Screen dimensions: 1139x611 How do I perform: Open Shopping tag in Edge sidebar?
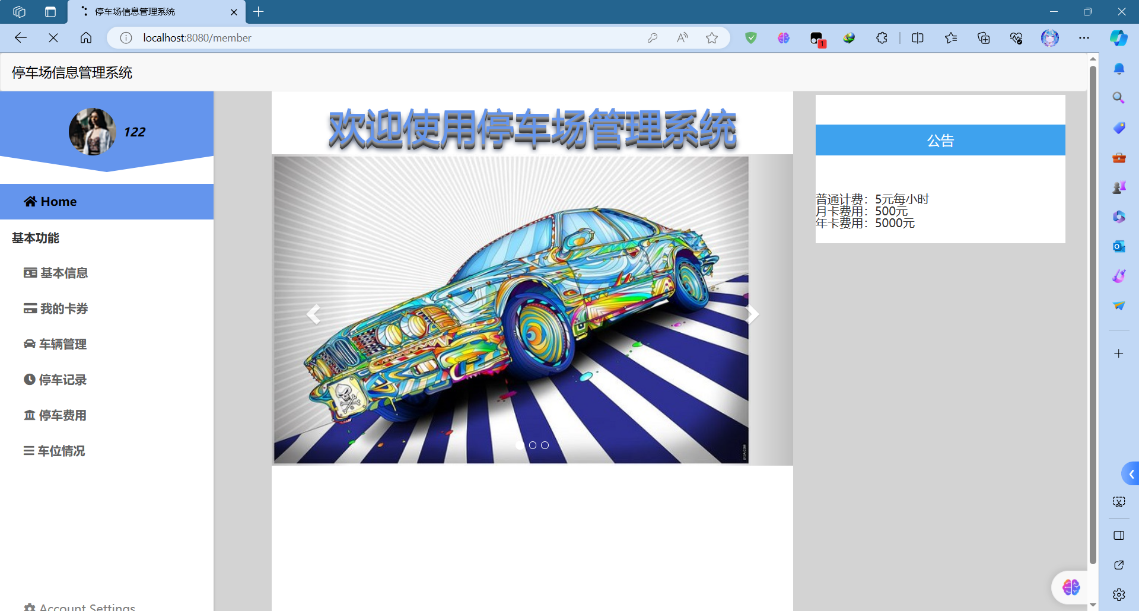pos(1119,128)
